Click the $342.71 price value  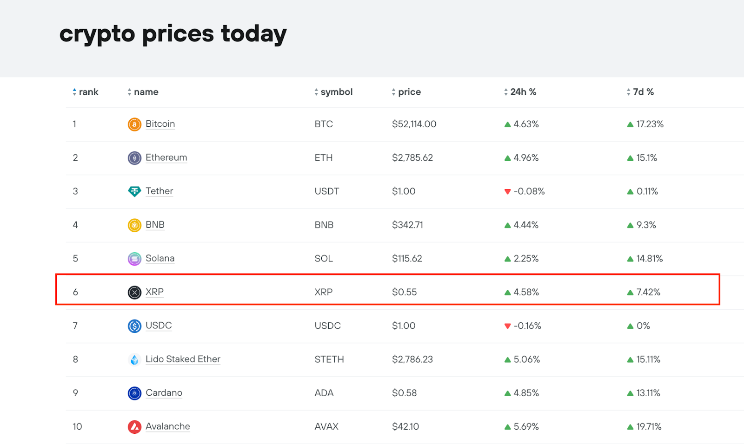[407, 225]
